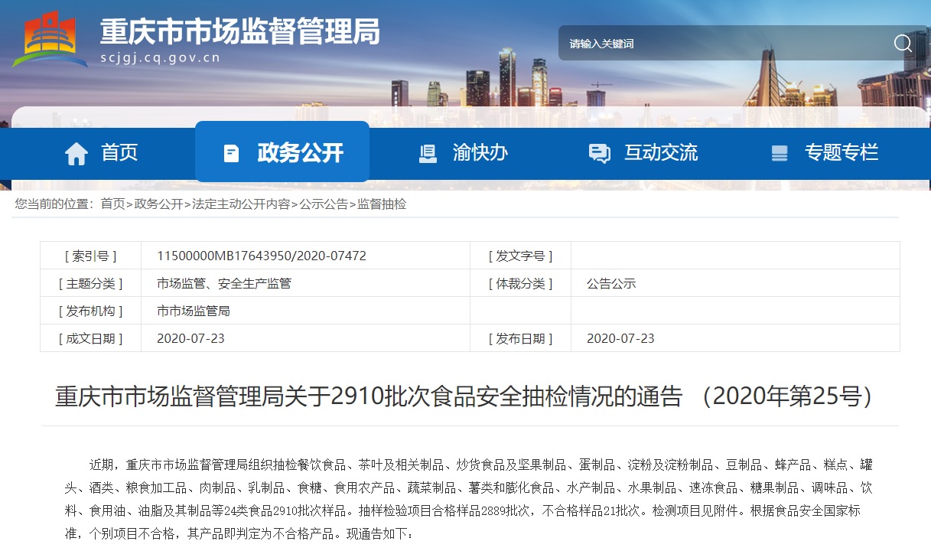Click 政务公开 breadcrumb link
Screen dimensions: 931x551
click(158, 204)
